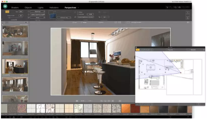
Task: Click the gear icon below the preview
Action: pos(77,101)
